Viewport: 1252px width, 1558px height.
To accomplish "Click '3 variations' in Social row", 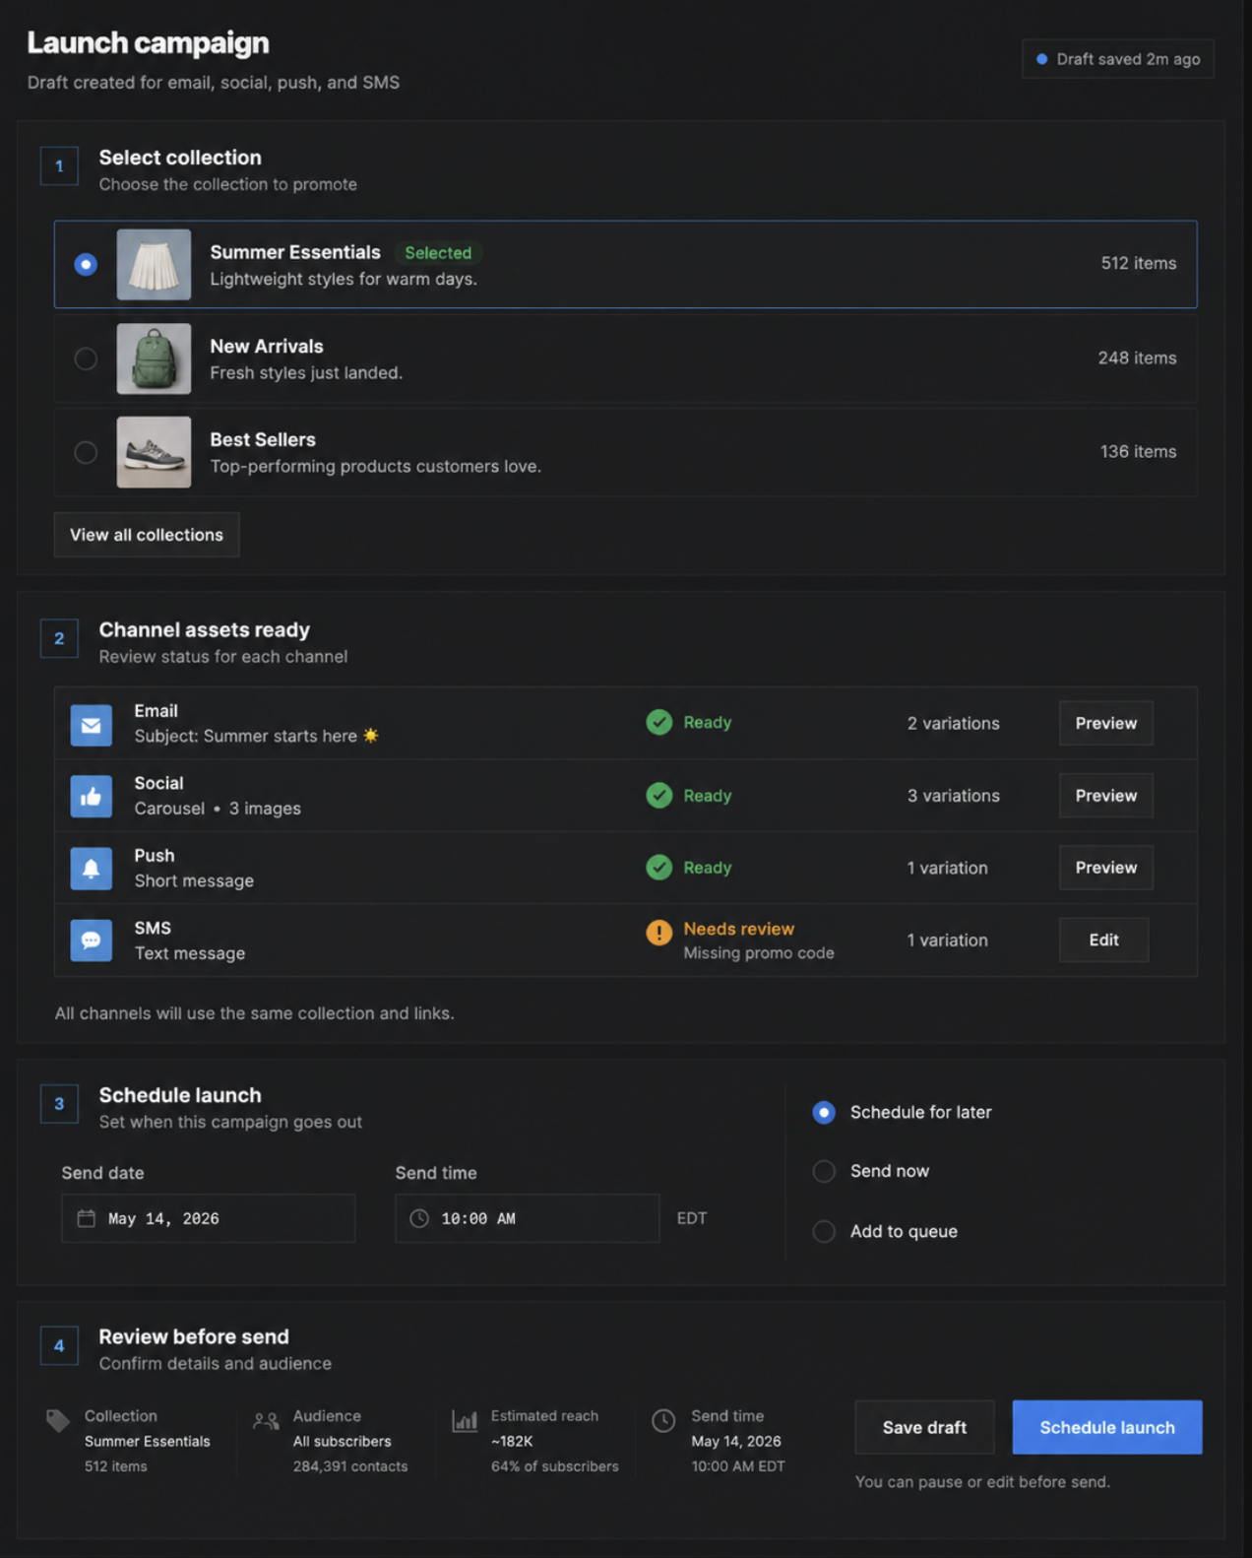I will [953, 796].
